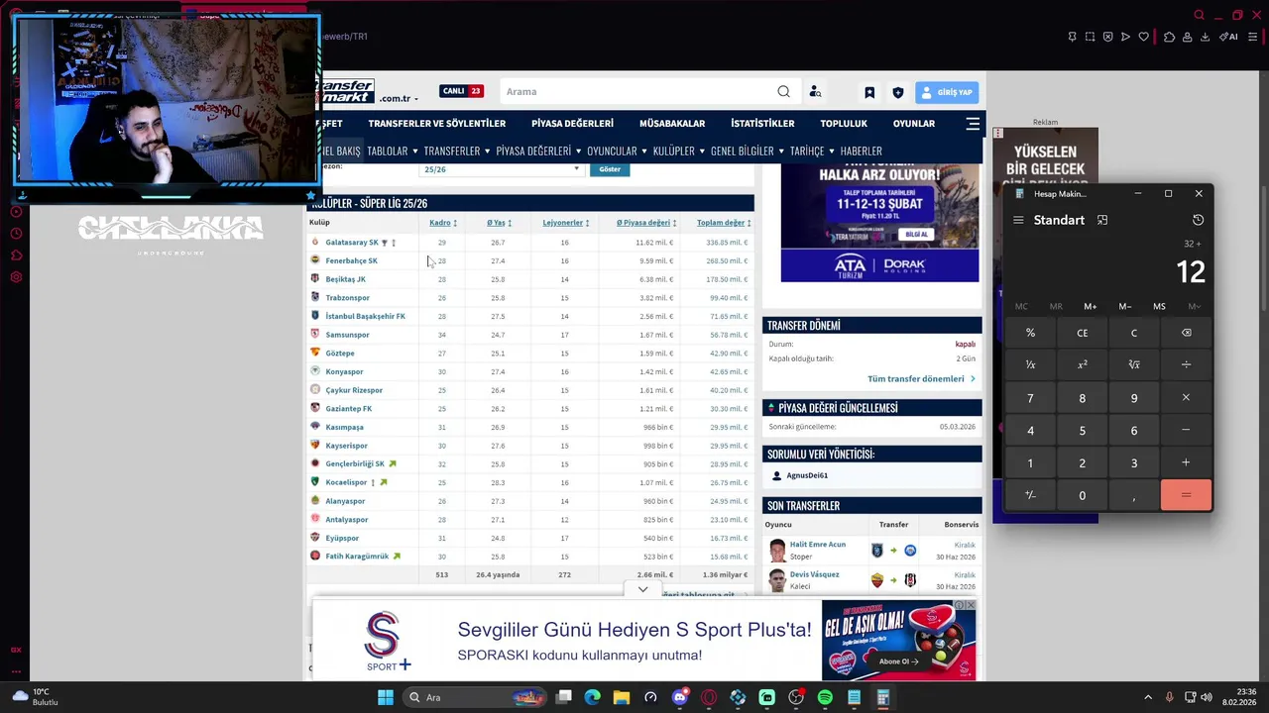Expand the TABLOLAR submenu
Screen dimensions: 1269x713
click(416, 152)
